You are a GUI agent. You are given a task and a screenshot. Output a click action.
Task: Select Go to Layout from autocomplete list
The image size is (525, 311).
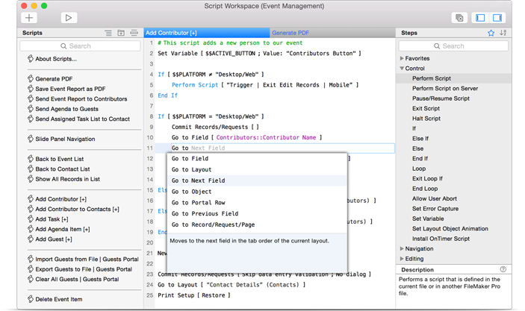191,170
